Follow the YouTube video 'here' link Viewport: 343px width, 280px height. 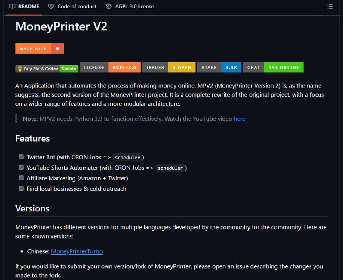coord(240,119)
